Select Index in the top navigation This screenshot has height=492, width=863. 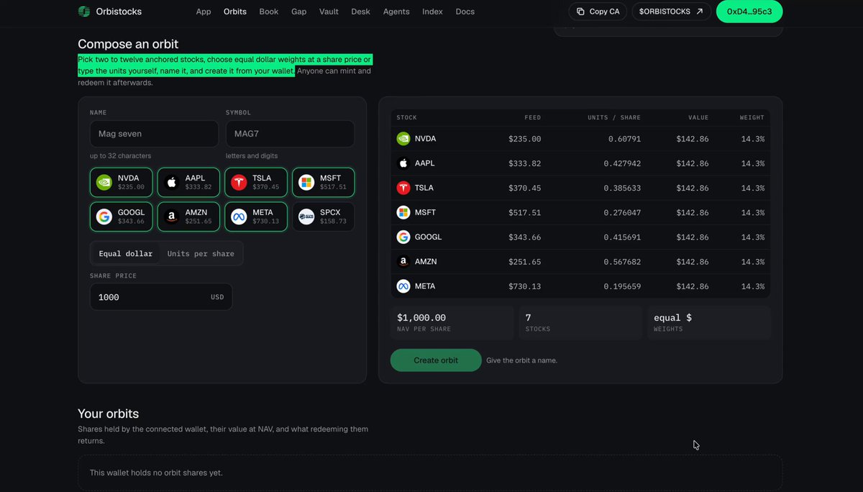[x=433, y=12]
